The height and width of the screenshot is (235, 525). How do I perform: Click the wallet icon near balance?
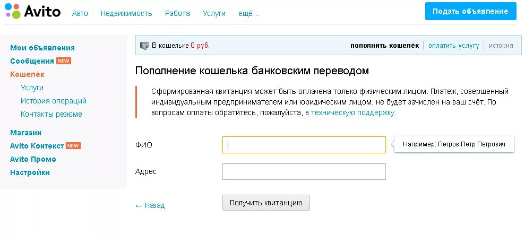pyautogui.click(x=144, y=46)
